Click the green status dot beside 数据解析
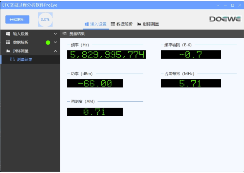Viewport: 244px width, 173px height. pyautogui.click(x=48, y=42)
